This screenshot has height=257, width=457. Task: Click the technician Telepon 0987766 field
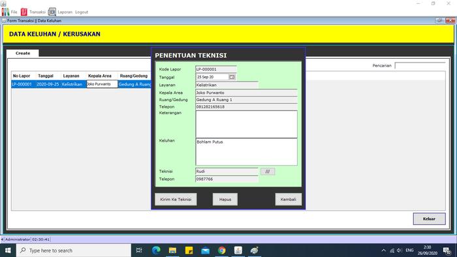227,179
